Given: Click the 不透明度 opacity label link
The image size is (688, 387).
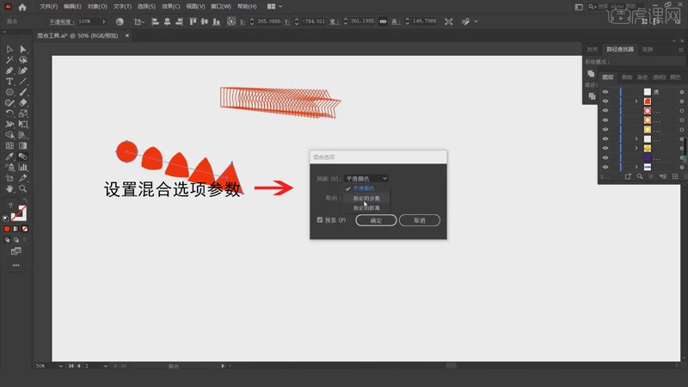Looking at the screenshot, I should (61, 21).
